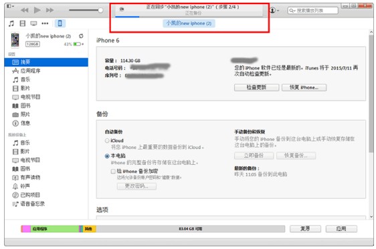Screen dimensions: 376x249
Task: Click the 检查更新 button
Action: tap(256, 87)
